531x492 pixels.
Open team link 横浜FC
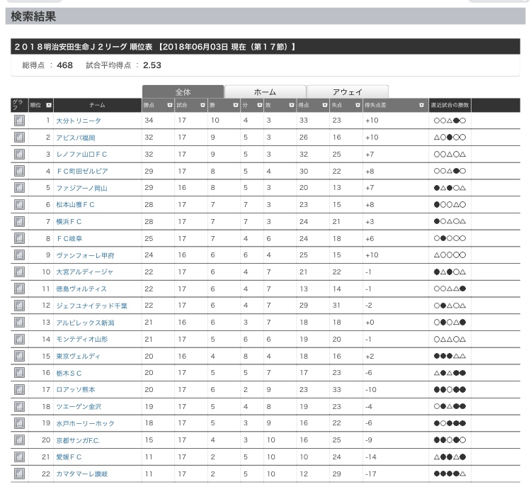click(69, 222)
